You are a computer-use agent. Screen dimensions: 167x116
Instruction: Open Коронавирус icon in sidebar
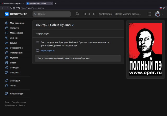point(7,94)
